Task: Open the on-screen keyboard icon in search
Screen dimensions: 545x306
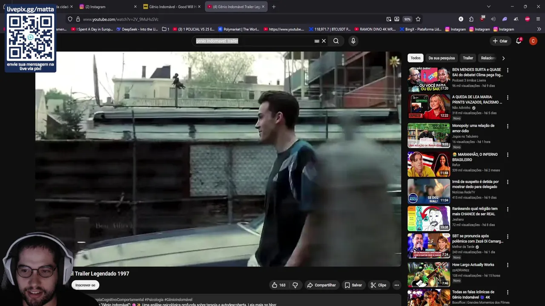Action: (317, 41)
